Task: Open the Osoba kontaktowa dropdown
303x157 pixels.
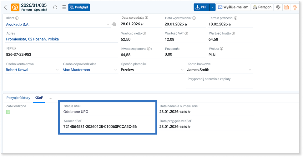Action: pos(57,70)
